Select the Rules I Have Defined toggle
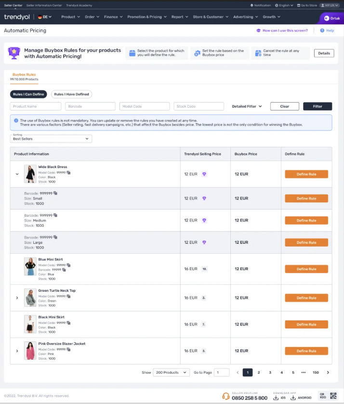This screenshot has height=404, width=344. (71, 94)
